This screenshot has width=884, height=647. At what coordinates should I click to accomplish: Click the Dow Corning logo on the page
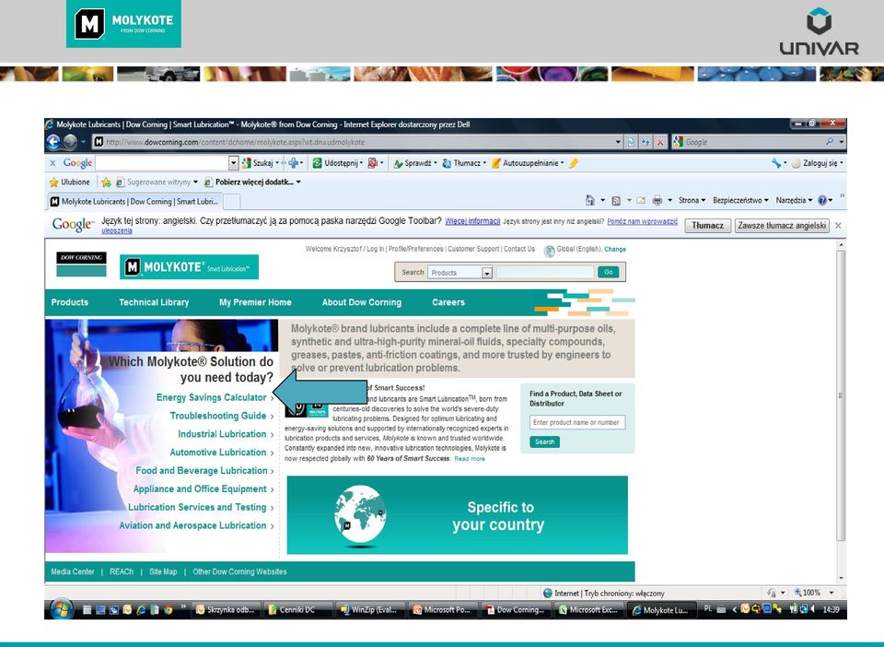click(81, 264)
